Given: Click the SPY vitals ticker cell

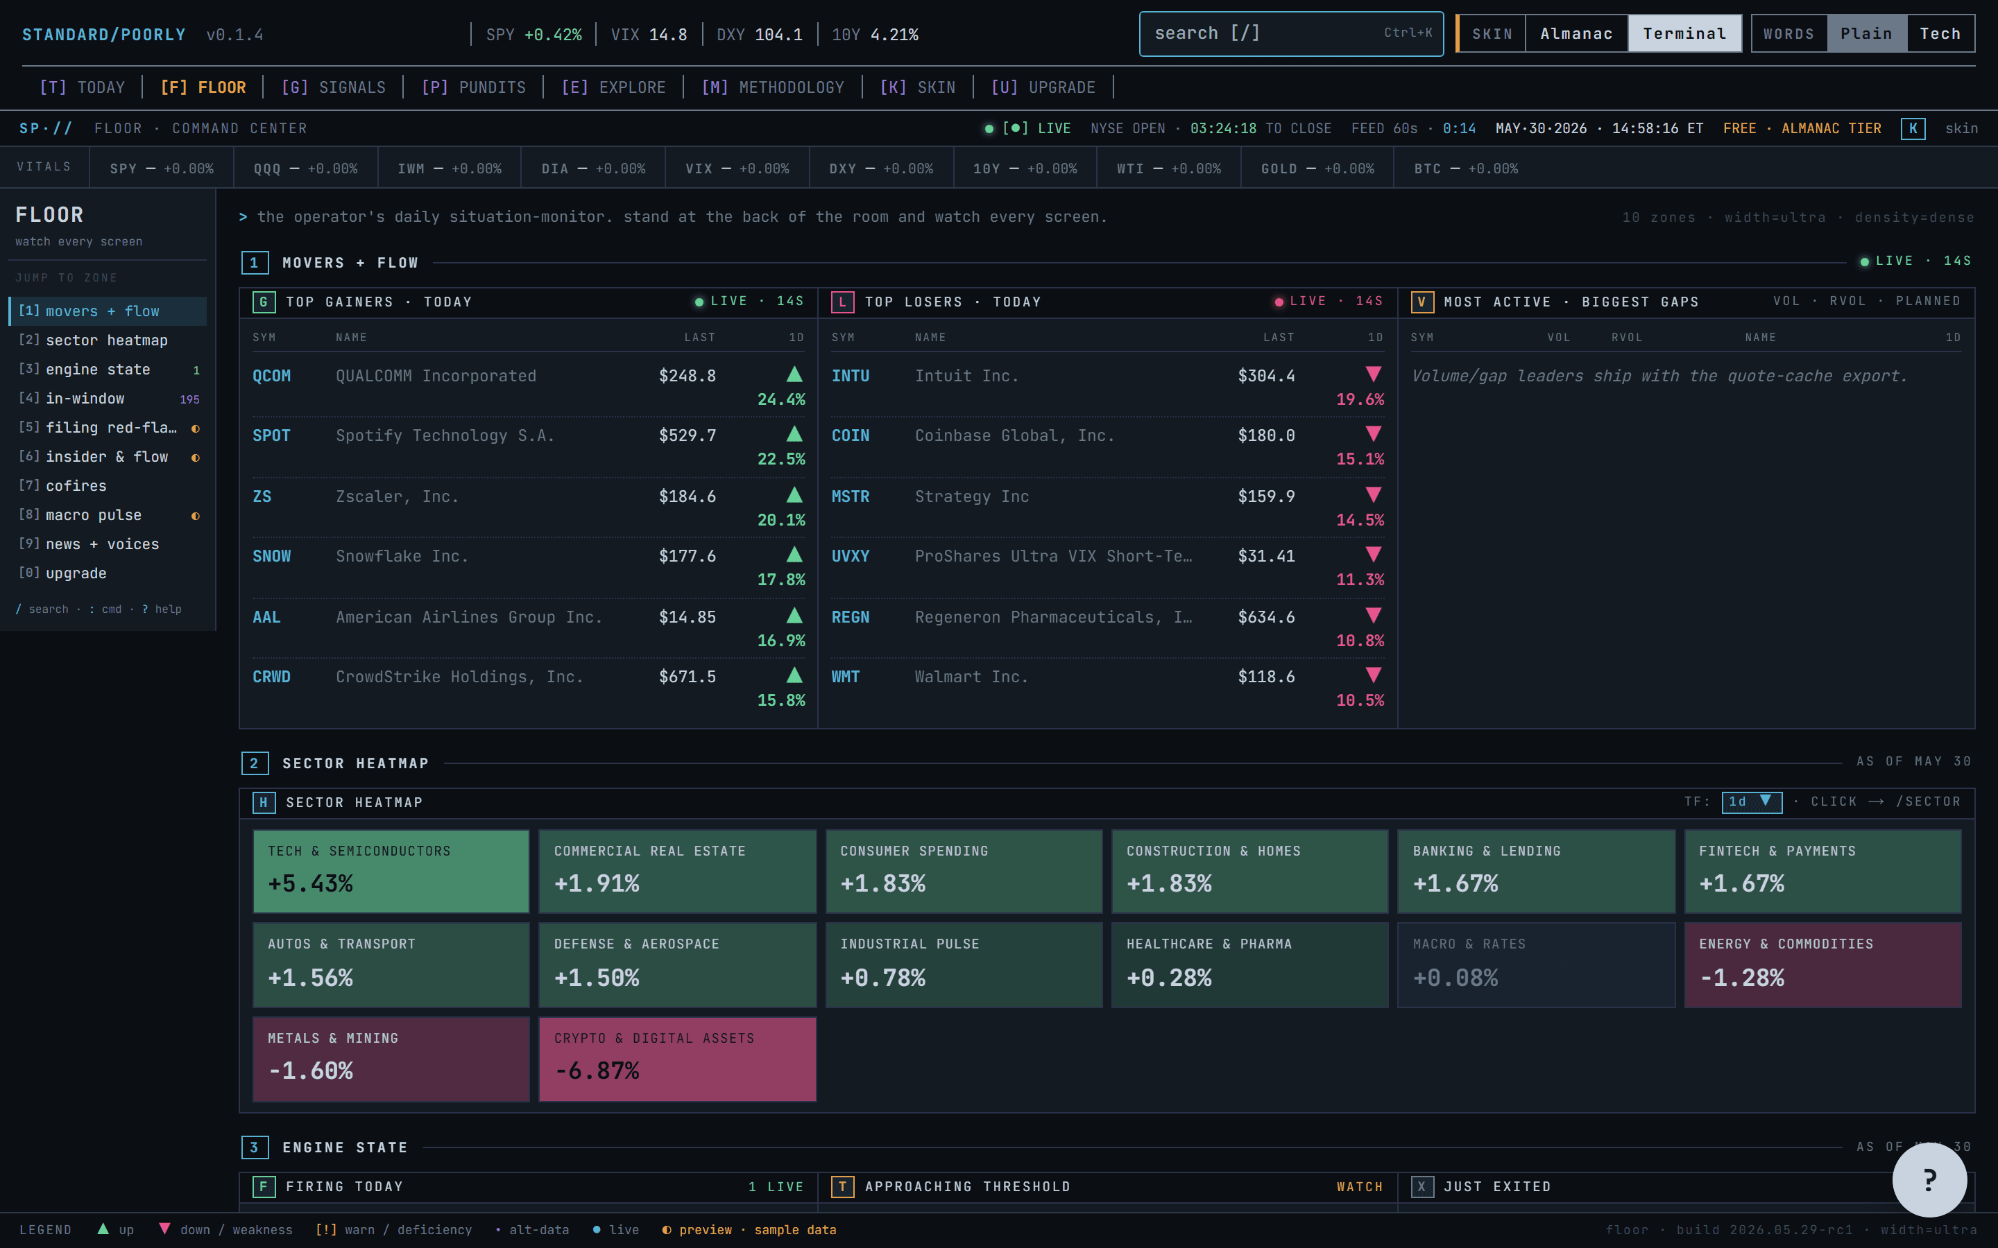Looking at the screenshot, I should pos(162,168).
